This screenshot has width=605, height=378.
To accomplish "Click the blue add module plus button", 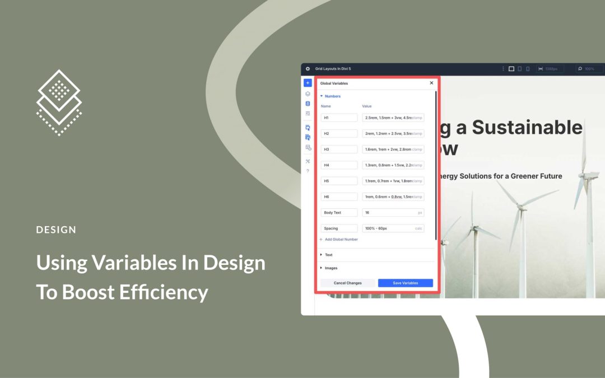I will pos(308,83).
